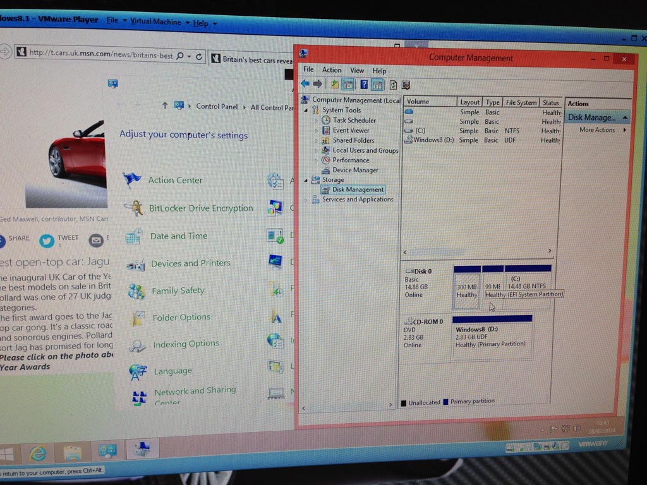Click the File System column header

coord(521,102)
